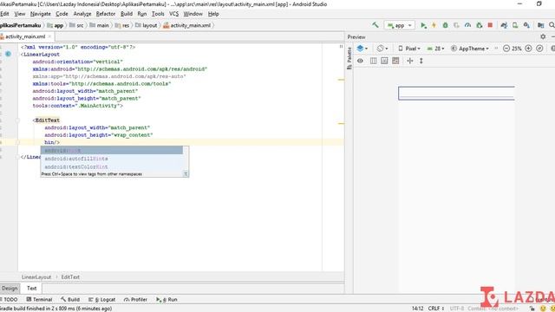Select the activity_main.xml editor tab

click(25, 36)
